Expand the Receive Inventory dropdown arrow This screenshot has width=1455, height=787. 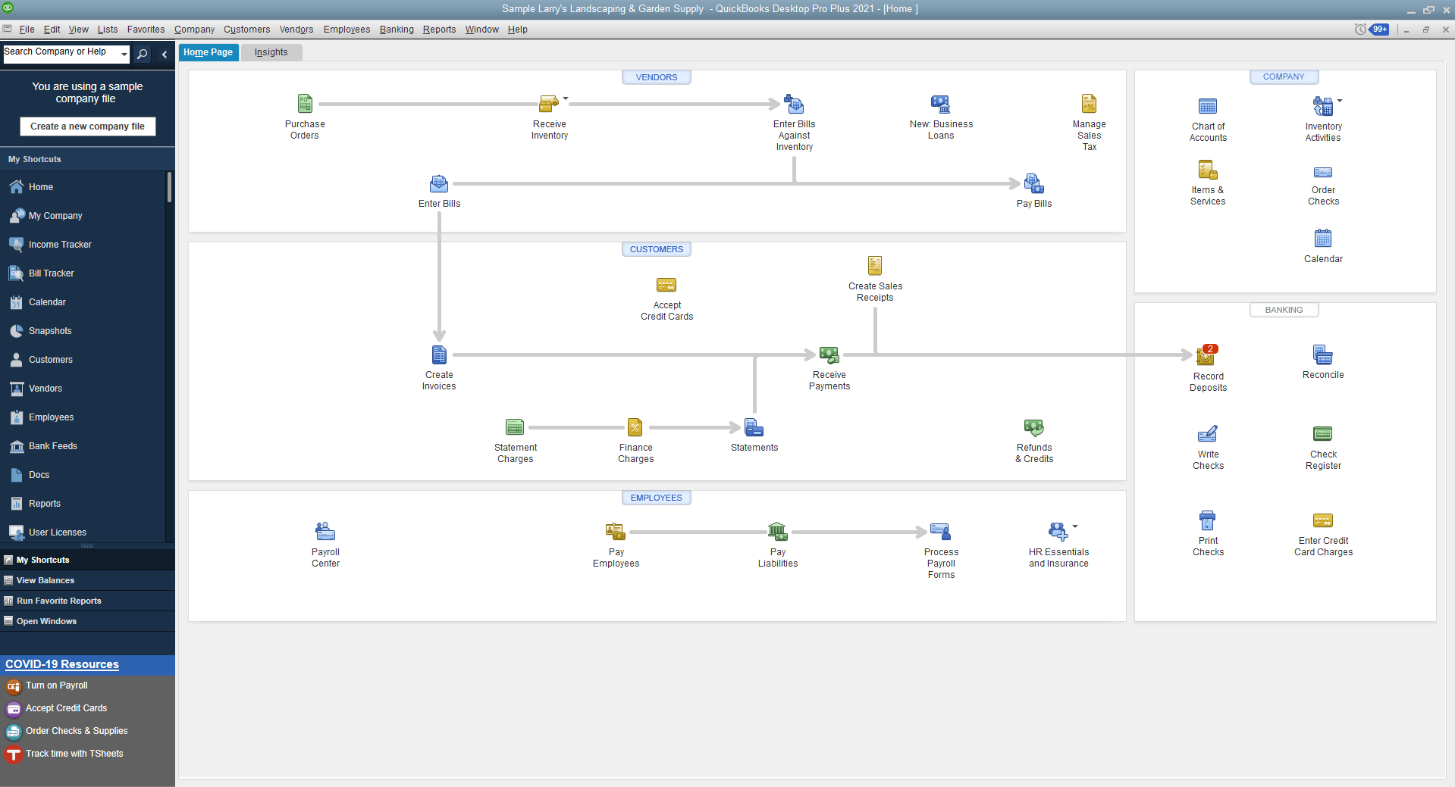tap(566, 100)
